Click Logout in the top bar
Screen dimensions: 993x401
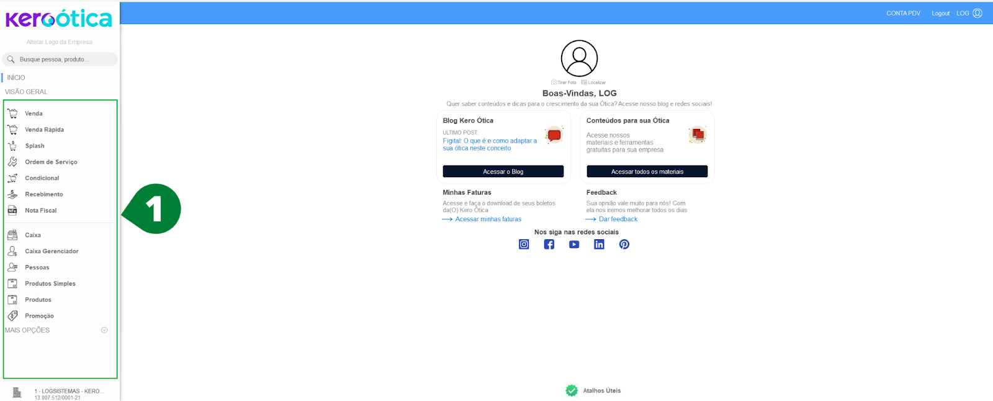click(x=940, y=13)
